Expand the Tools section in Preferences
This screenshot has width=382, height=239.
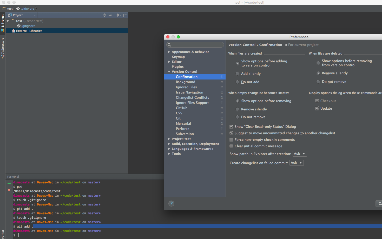click(x=169, y=154)
